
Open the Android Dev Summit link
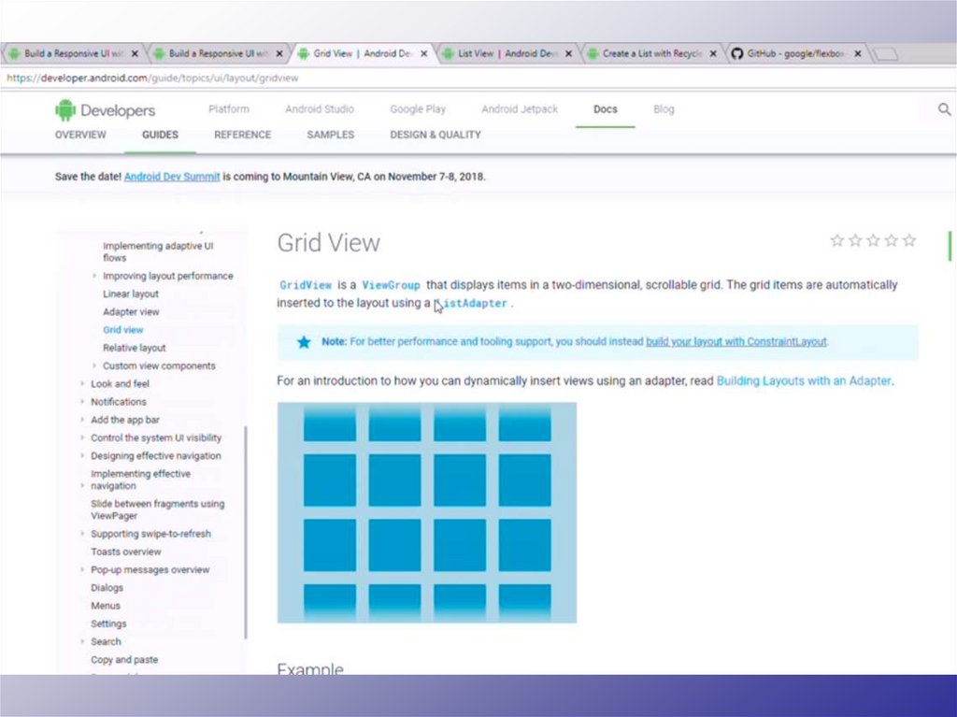tap(172, 177)
